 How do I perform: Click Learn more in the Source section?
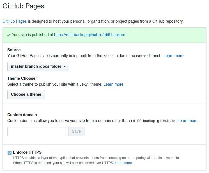pyautogui.click(x=173, y=56)
